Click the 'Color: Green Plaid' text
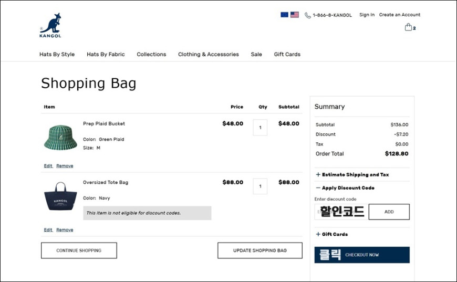Image resolution: width=457 pixels, height=282 pixels. click(x=103, y=139)
